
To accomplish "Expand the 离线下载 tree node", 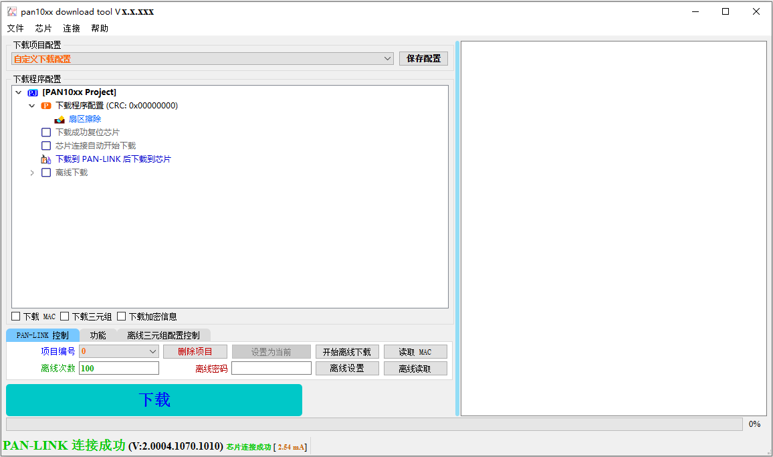I will (x=32, y=172).
